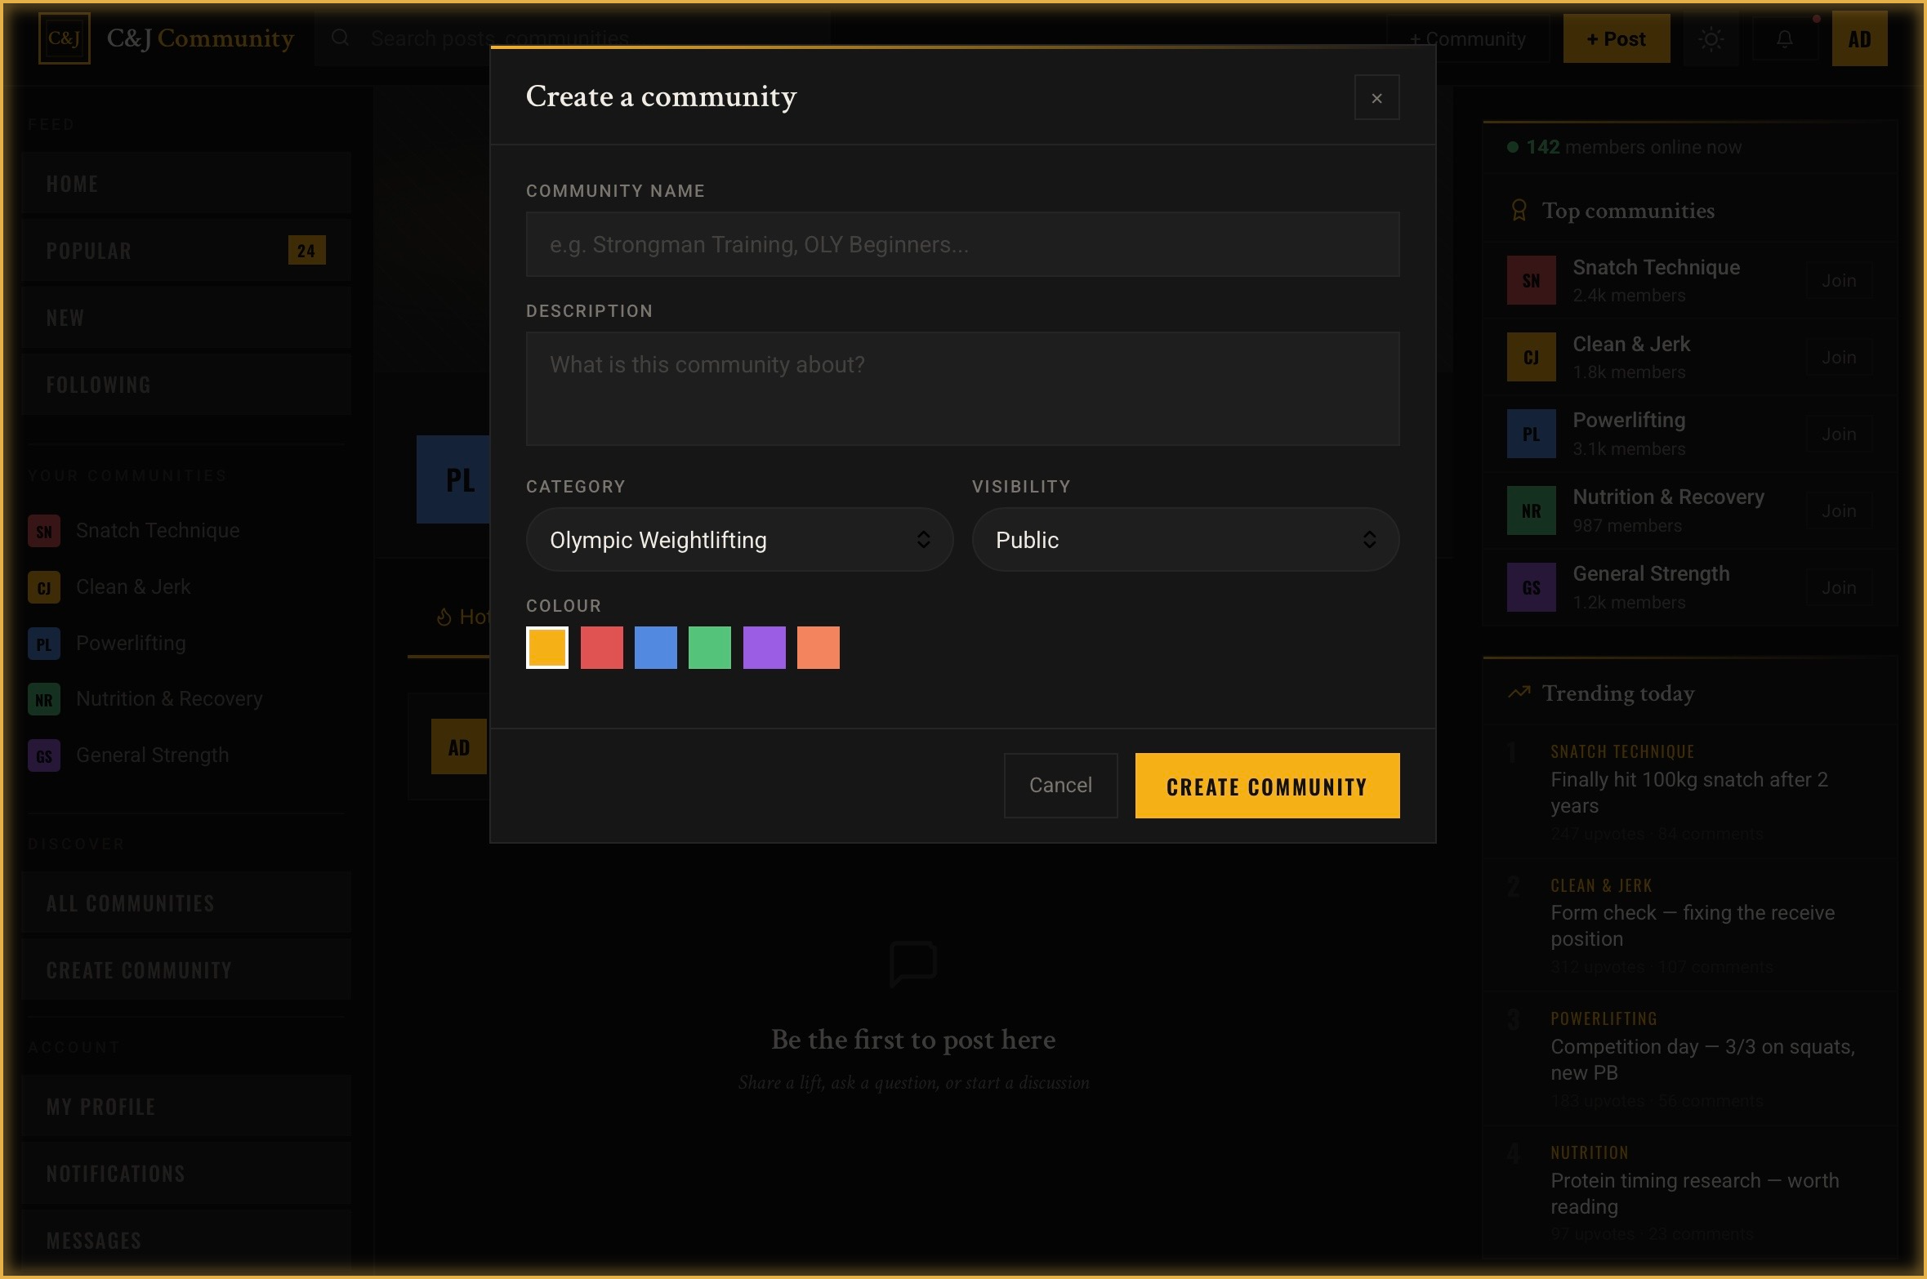1927x1279 pixels.
Task: Open General Strength in Your Communities
Action: point(186,755)
